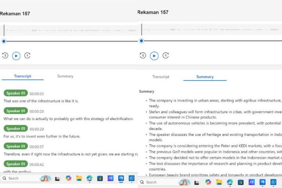Jump to timestamp 00:00:03
The height and width of the screenshot is (188, 282).
37,94
